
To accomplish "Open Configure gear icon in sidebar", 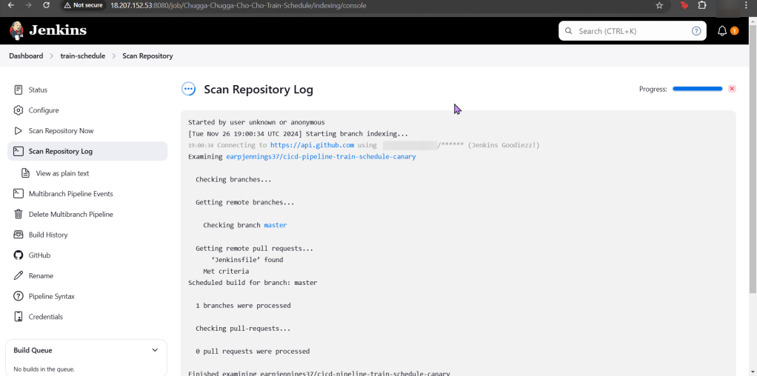I will point(19,110).
